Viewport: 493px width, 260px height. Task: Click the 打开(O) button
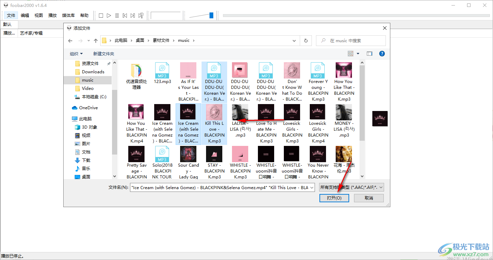334,198
